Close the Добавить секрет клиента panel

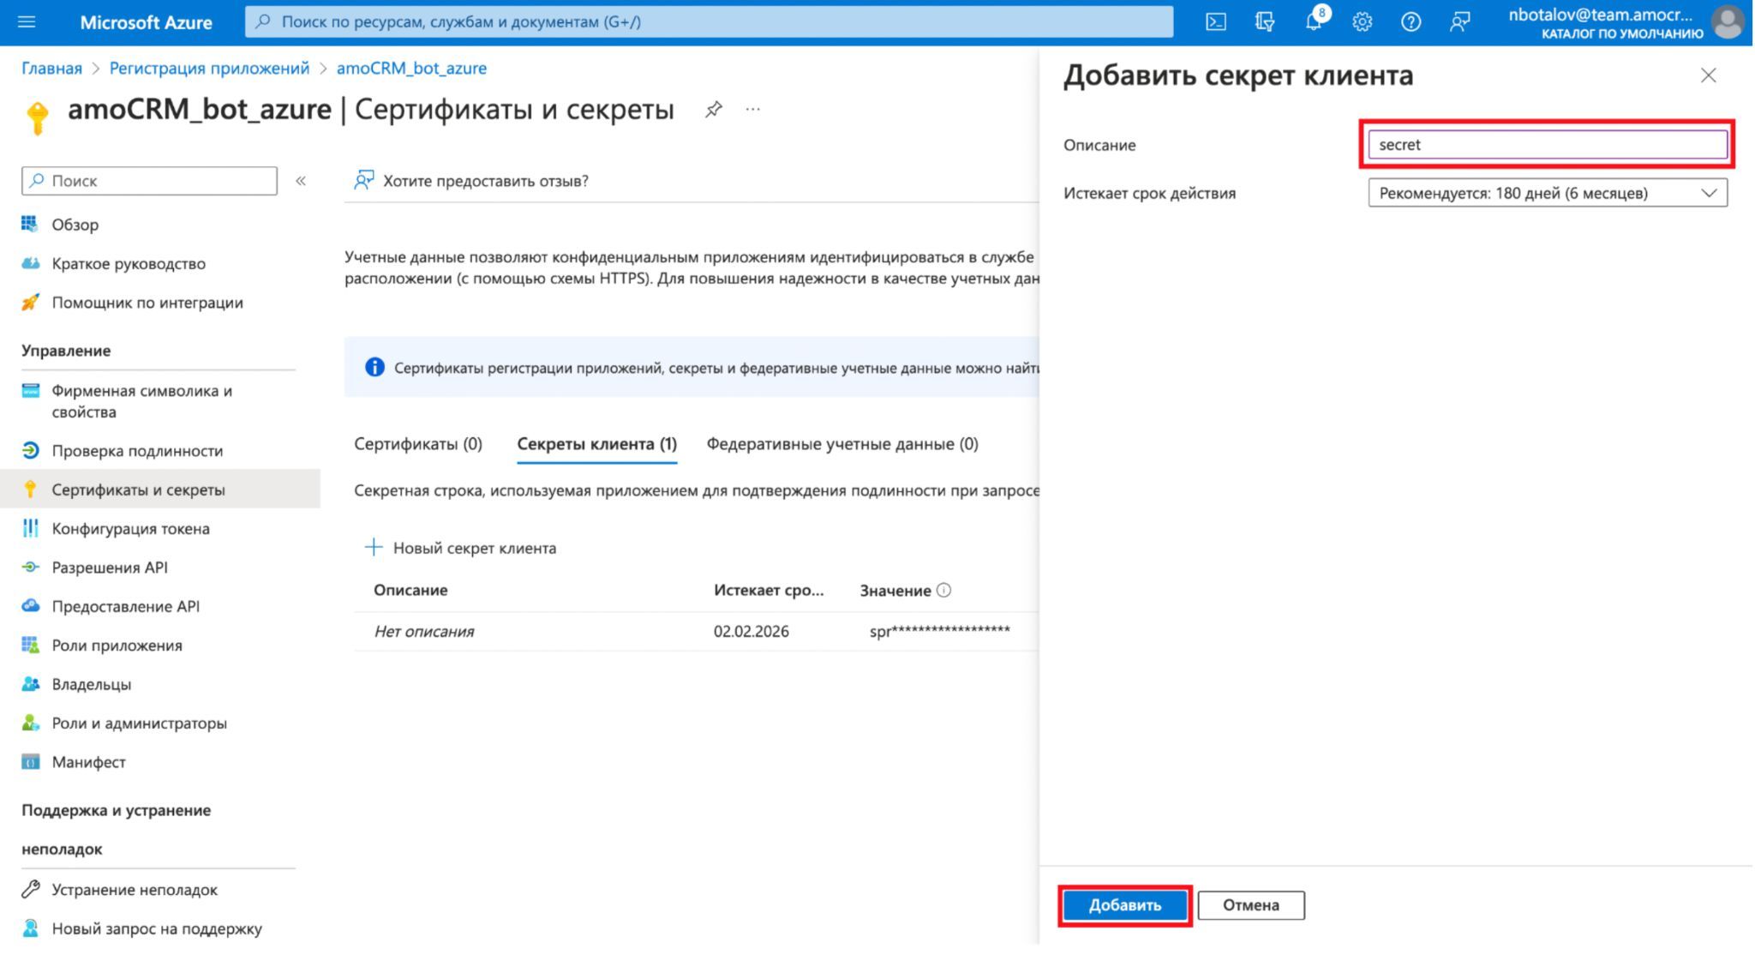pos(1708,75)
